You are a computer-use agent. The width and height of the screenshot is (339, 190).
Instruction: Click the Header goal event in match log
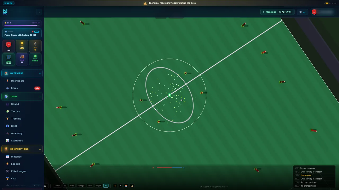click(x=306, y=175)
